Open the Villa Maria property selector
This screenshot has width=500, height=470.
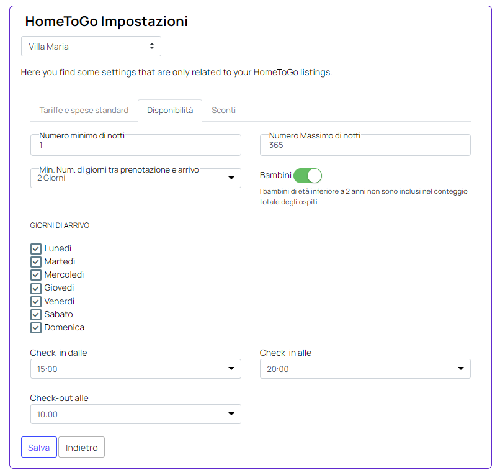(x=91, y=47)
